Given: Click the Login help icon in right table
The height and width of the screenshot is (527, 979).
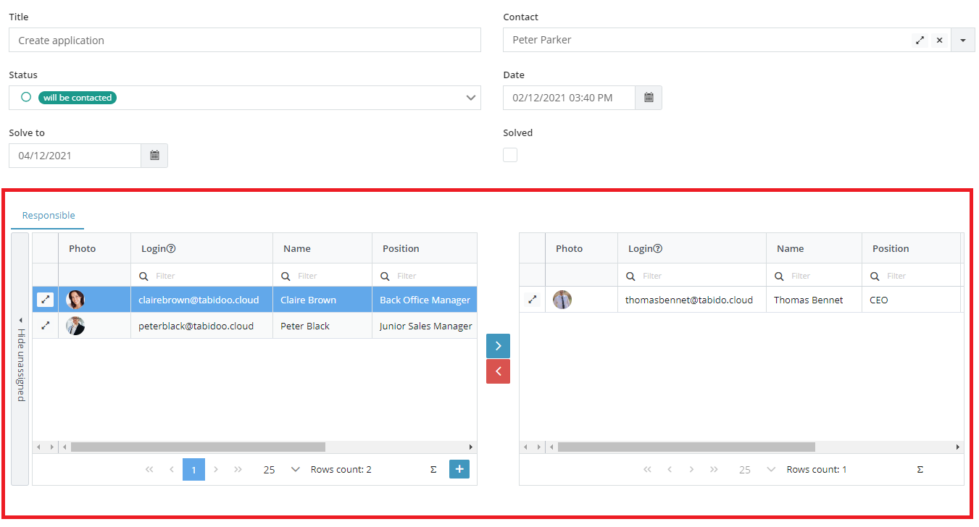Looking at the screenshot, I should 658,248.
